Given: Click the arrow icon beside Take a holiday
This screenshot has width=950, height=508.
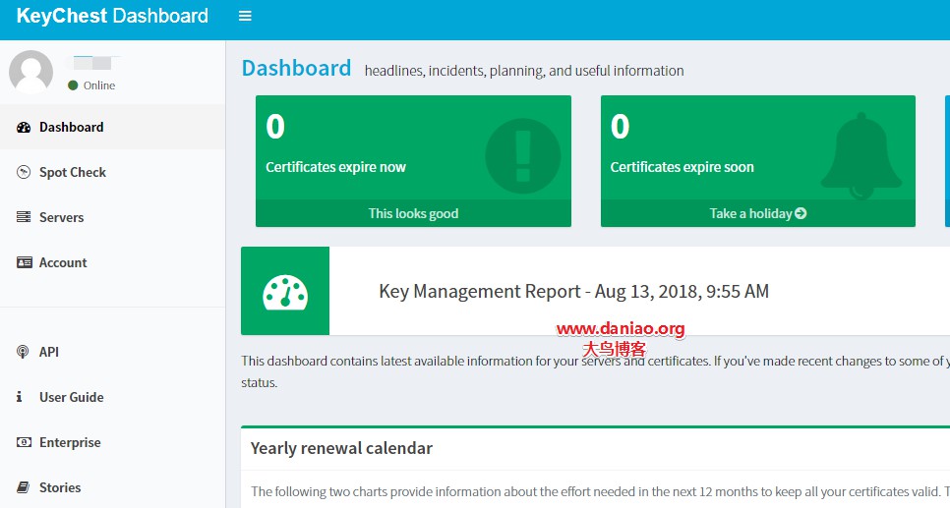Looking at the screenshot, I should 801,213.
